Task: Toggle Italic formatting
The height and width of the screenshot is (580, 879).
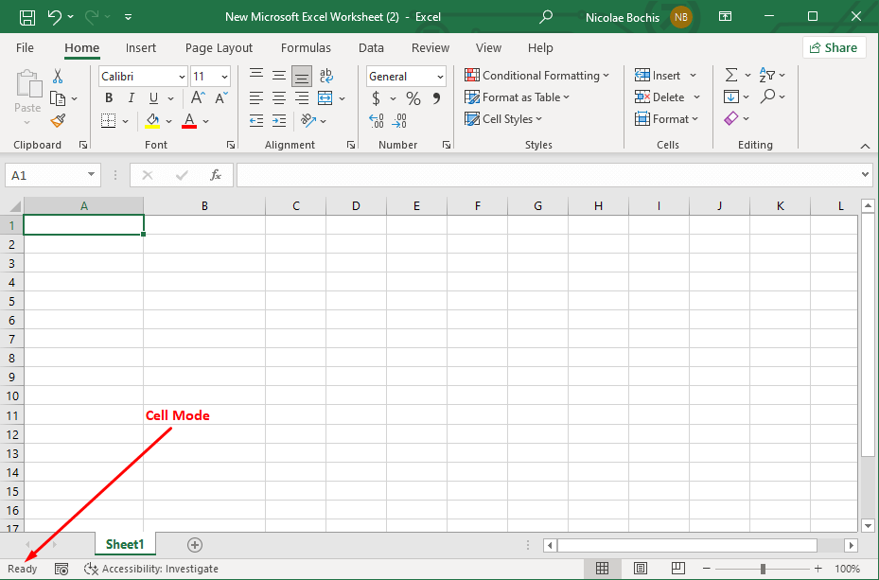Action: 131,98
